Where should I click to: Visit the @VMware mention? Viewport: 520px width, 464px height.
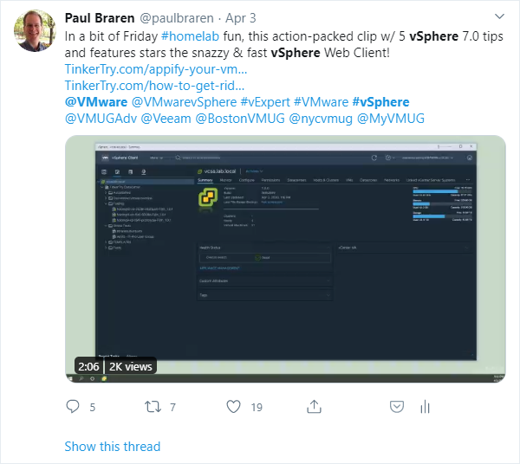96,102
